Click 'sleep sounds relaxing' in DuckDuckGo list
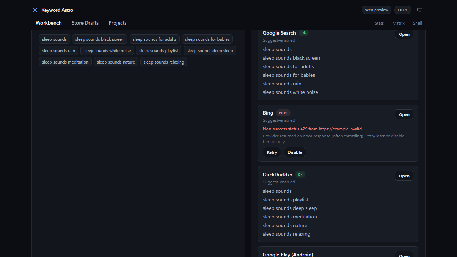 click(x=287, y=234)
